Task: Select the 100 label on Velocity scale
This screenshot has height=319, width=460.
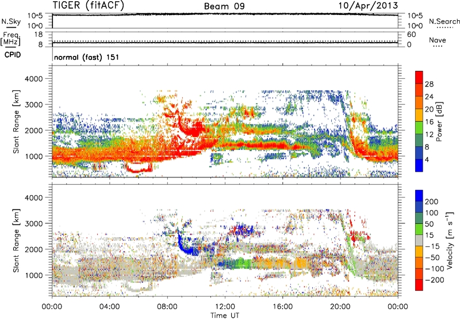Action: click(432, 213)
